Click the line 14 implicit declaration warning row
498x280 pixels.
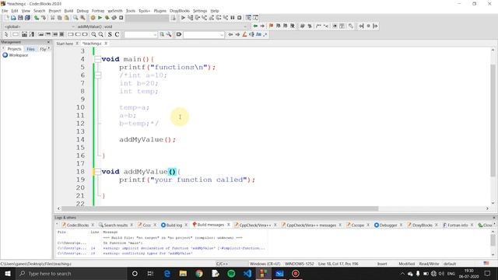tap(161, 248)
